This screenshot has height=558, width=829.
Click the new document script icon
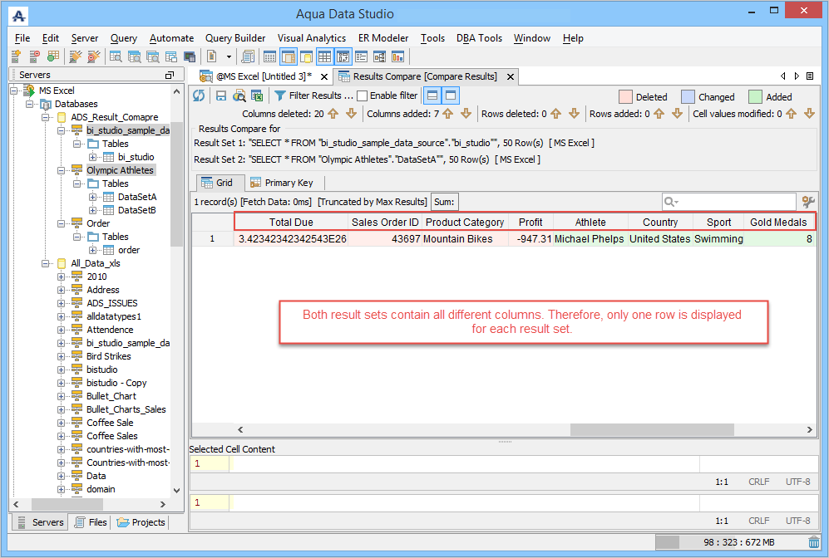pos(212,56)
